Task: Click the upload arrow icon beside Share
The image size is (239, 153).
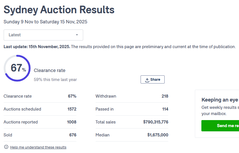Action: [147, 80]
